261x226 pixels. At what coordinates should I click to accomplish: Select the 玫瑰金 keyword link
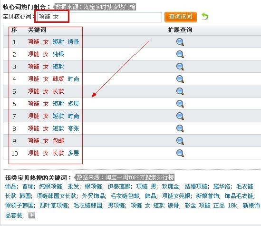pyautogui.click(x=171, y=187)
